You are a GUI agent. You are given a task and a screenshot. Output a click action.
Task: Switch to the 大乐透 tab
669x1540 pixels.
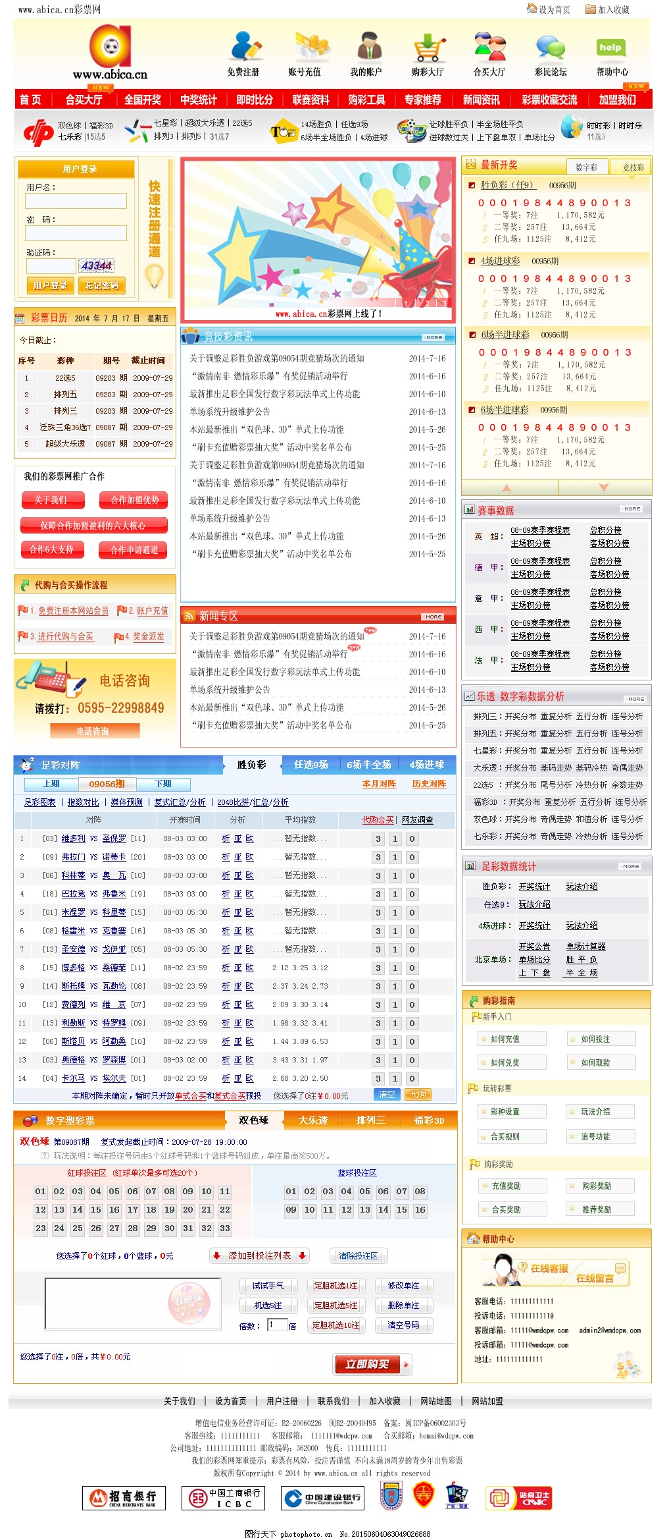(x=312, y=1120)
